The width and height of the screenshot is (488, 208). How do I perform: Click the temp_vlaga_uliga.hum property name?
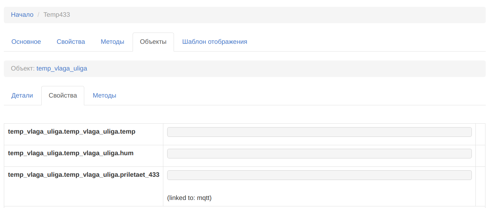tap(71, 153)
